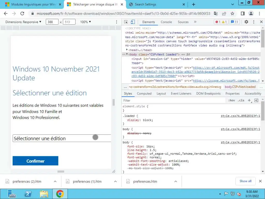Open the side panel icon
The image size is (265, 199).
pyautogui.click(x=243, y=13)
